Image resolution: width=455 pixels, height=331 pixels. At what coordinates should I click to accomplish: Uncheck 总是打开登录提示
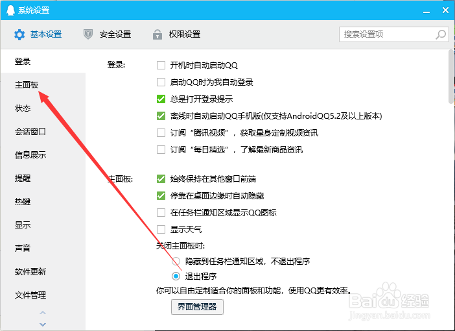(x=161, y=99)
